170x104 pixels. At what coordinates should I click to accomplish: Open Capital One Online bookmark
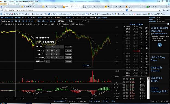pos(20,14)
